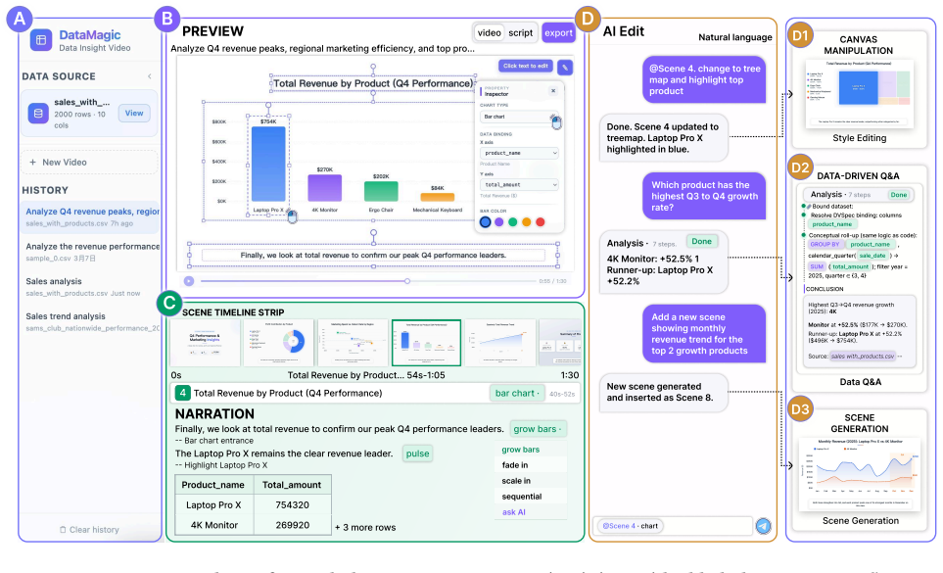Screen dimensions: 943x573
Task: Click the Clear history trash icon
Action: [x=63, y=530]
